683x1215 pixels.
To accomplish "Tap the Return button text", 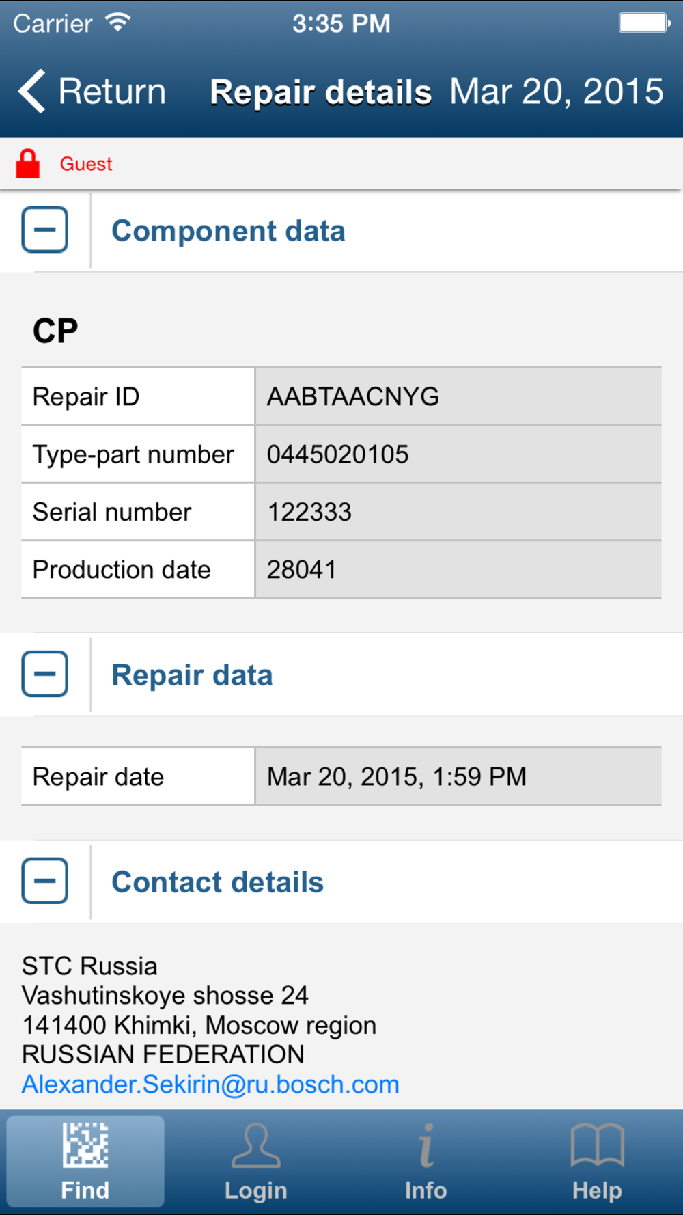I will 112,91.
